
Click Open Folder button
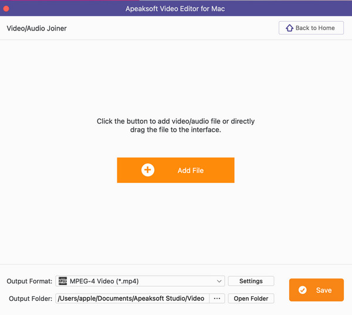(251, 299)
